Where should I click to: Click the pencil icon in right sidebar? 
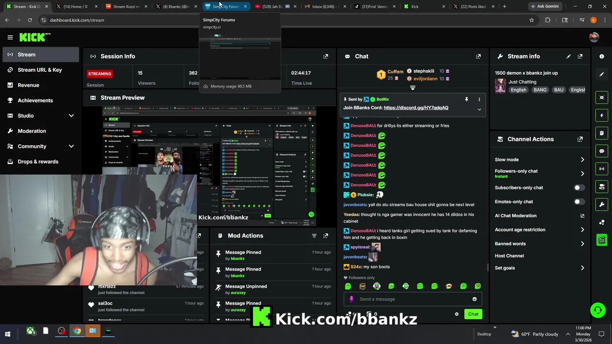click(x=601, y=75)
